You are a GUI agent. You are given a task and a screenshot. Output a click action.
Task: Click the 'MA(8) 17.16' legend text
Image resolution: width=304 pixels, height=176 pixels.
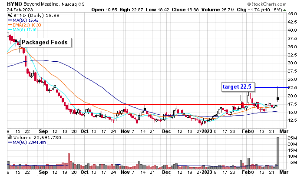[24, 30]
